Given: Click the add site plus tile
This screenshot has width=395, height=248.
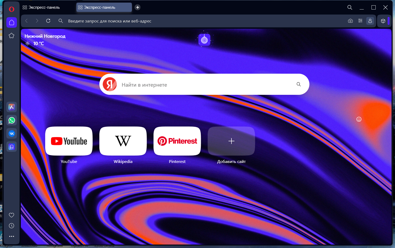Looking at the screenshot, I should point(231,141).
